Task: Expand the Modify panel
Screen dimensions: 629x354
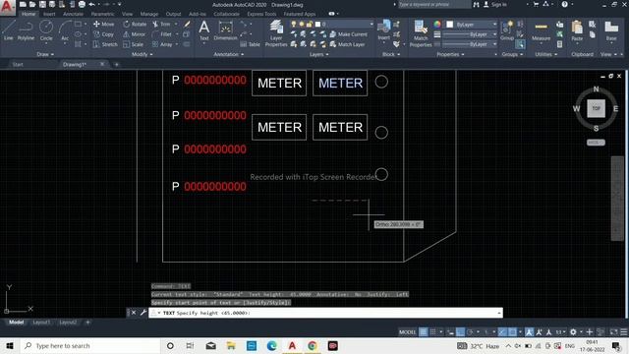Action: tap(142, 54)
